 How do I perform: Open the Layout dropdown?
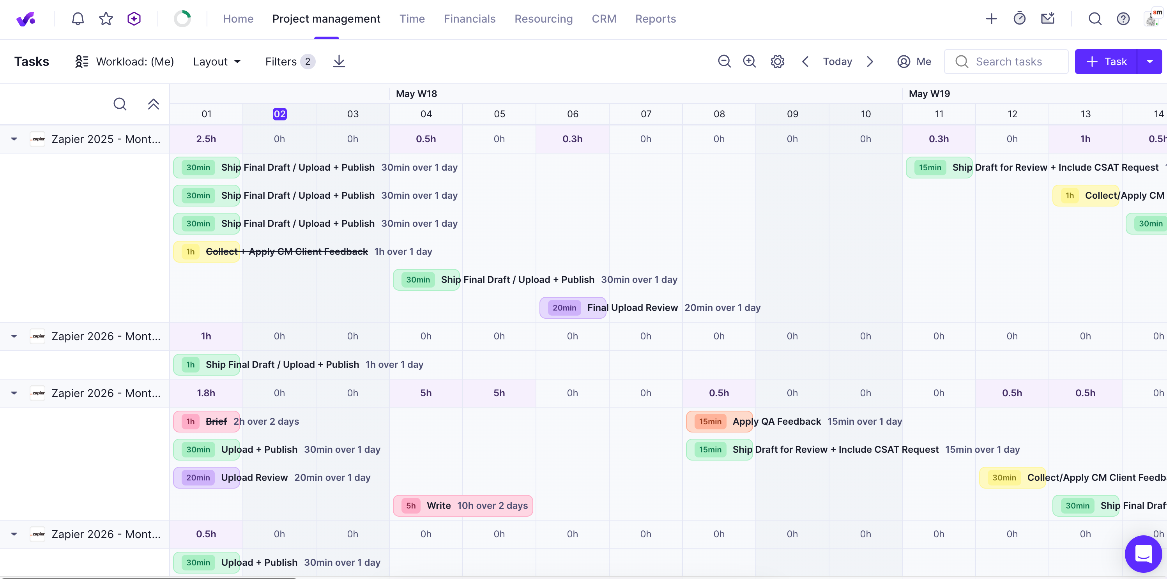[x=217, y=62]
